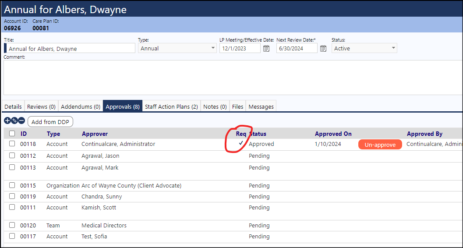This screenshot has width=463, height=248.
Task: Click approval ID 00119
Action: tap(28, 196)
